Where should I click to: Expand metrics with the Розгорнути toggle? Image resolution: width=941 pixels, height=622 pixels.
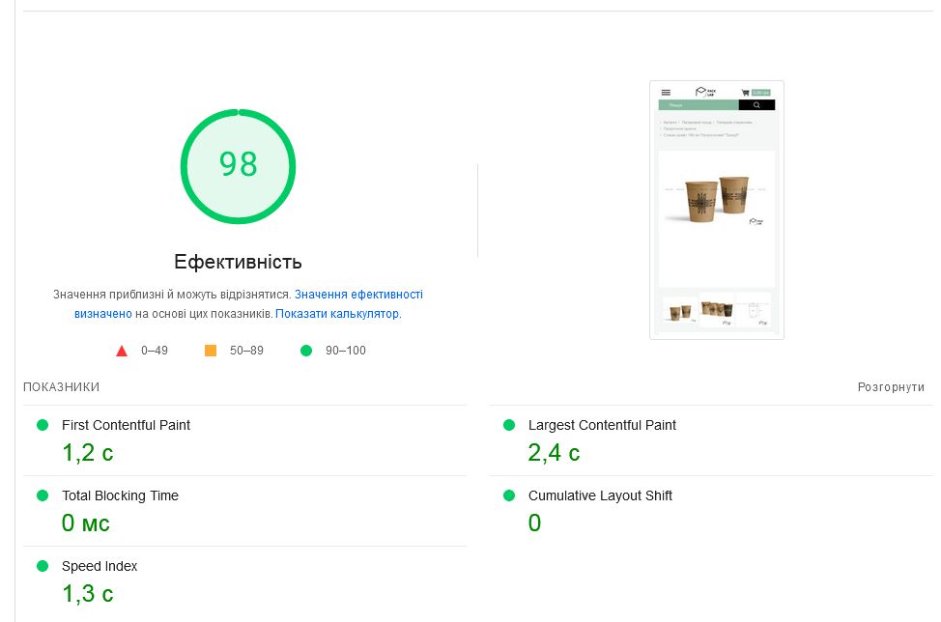[x=891, y=387]
